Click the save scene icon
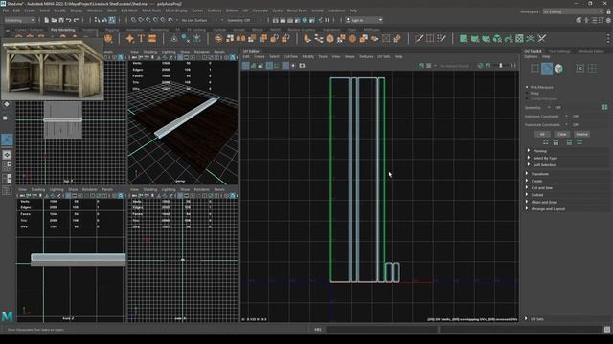 (61, 20)
